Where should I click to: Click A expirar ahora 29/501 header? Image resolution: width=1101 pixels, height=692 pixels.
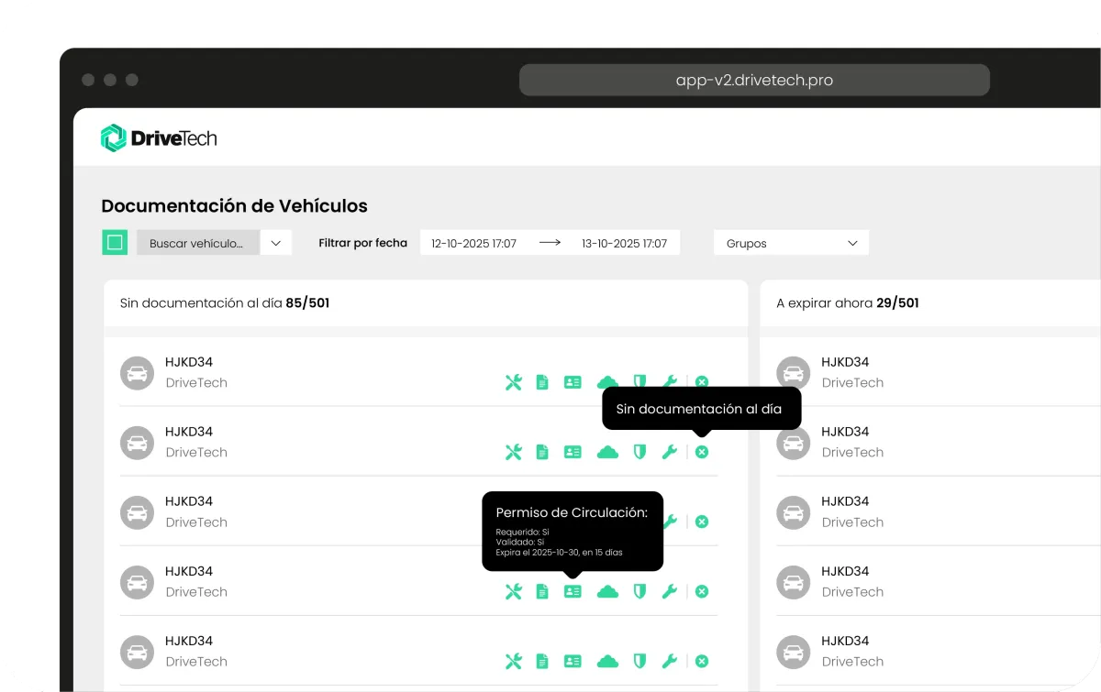(x=848, y=302)
